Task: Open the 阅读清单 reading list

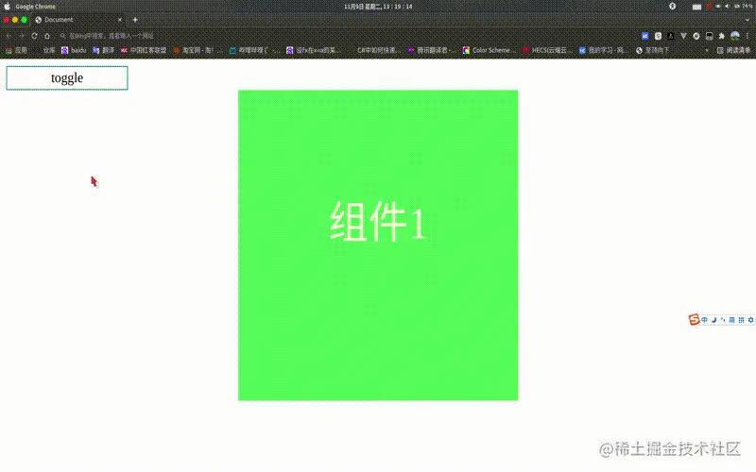Action: (x=733, y=50)
